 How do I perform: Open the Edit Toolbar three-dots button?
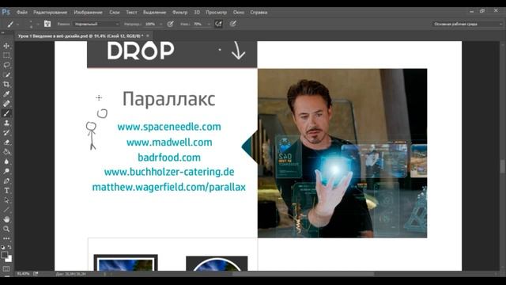coord(6,238)
